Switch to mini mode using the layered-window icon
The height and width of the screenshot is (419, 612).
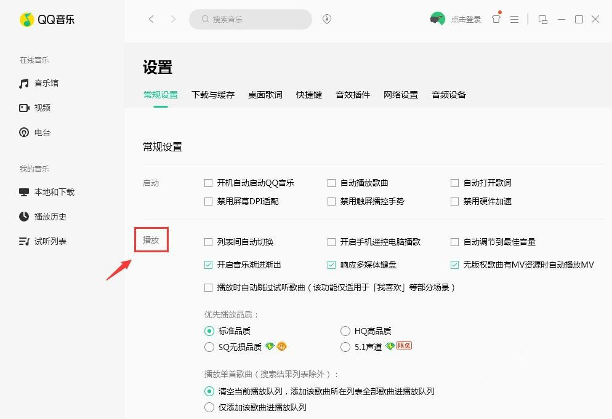click(542, 19)
